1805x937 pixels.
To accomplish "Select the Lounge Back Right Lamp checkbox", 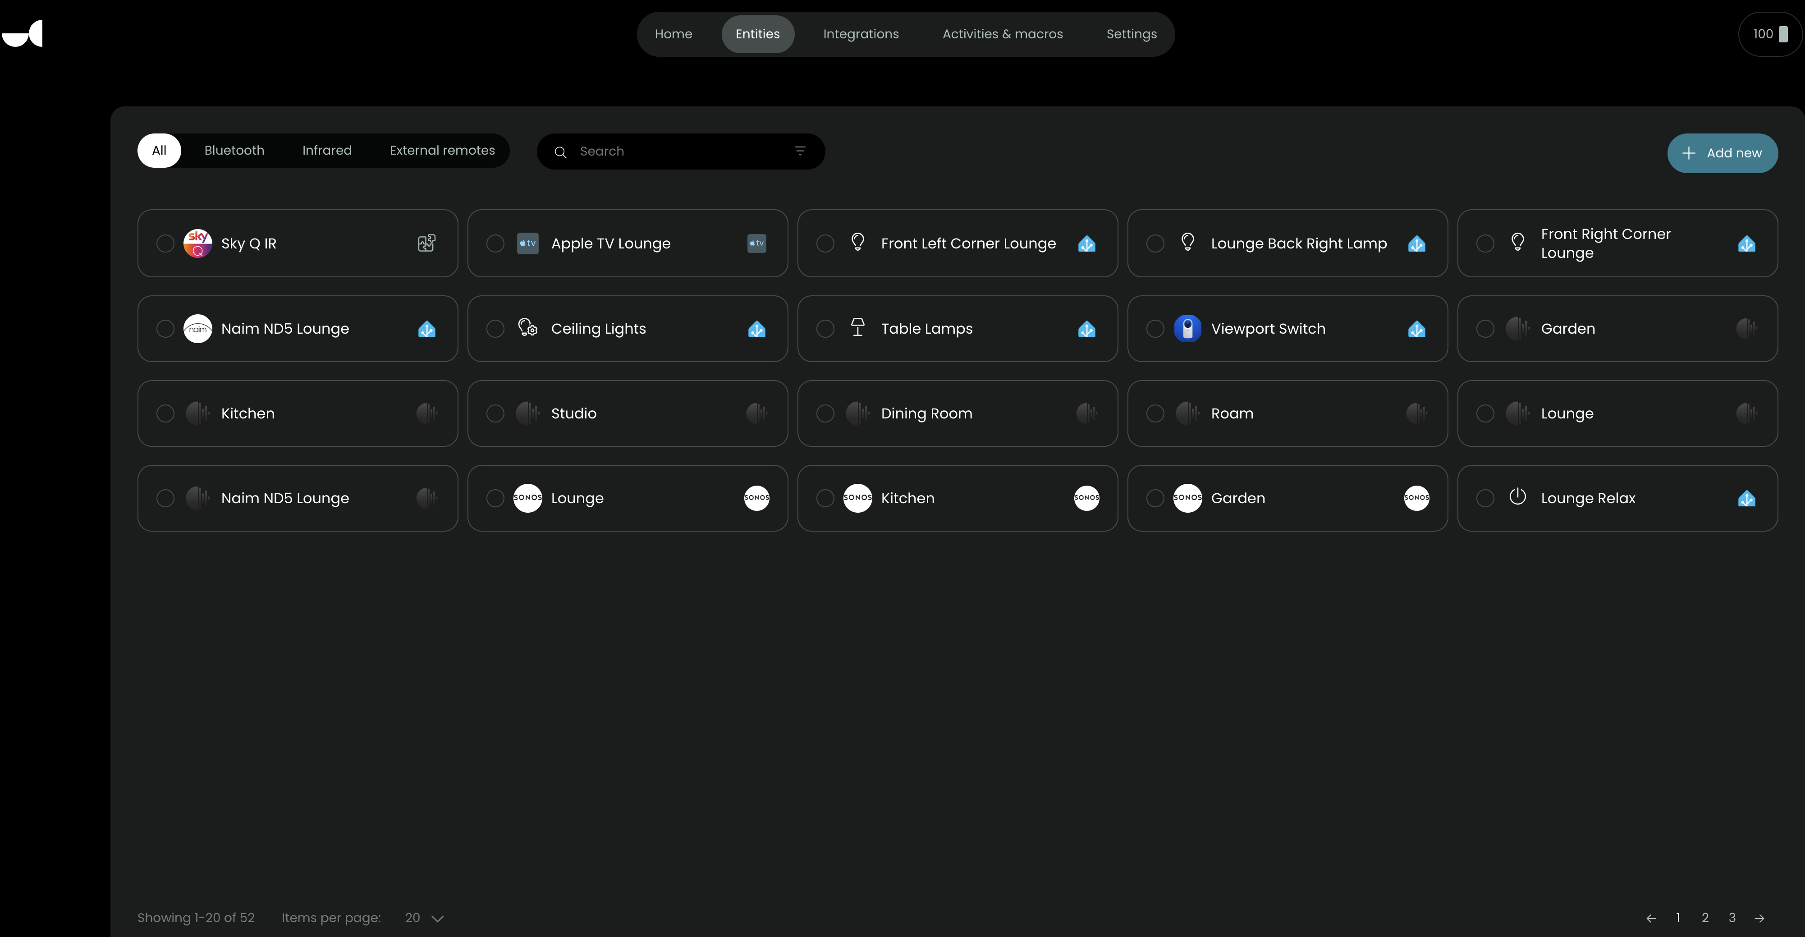I will tap(1155, 243).
